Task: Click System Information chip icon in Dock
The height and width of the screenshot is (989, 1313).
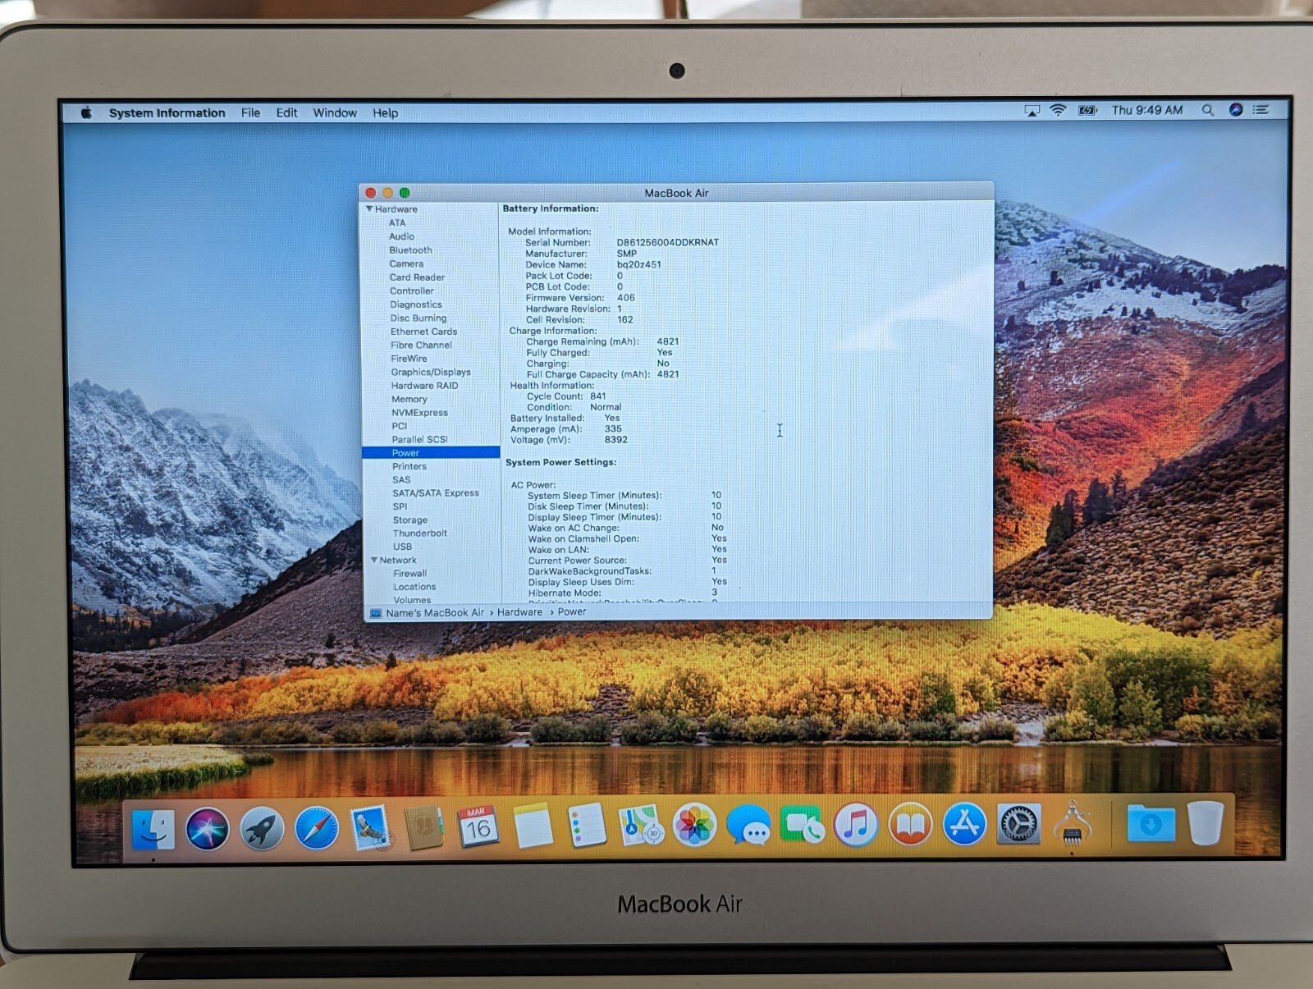Action: pos(1072,823)
